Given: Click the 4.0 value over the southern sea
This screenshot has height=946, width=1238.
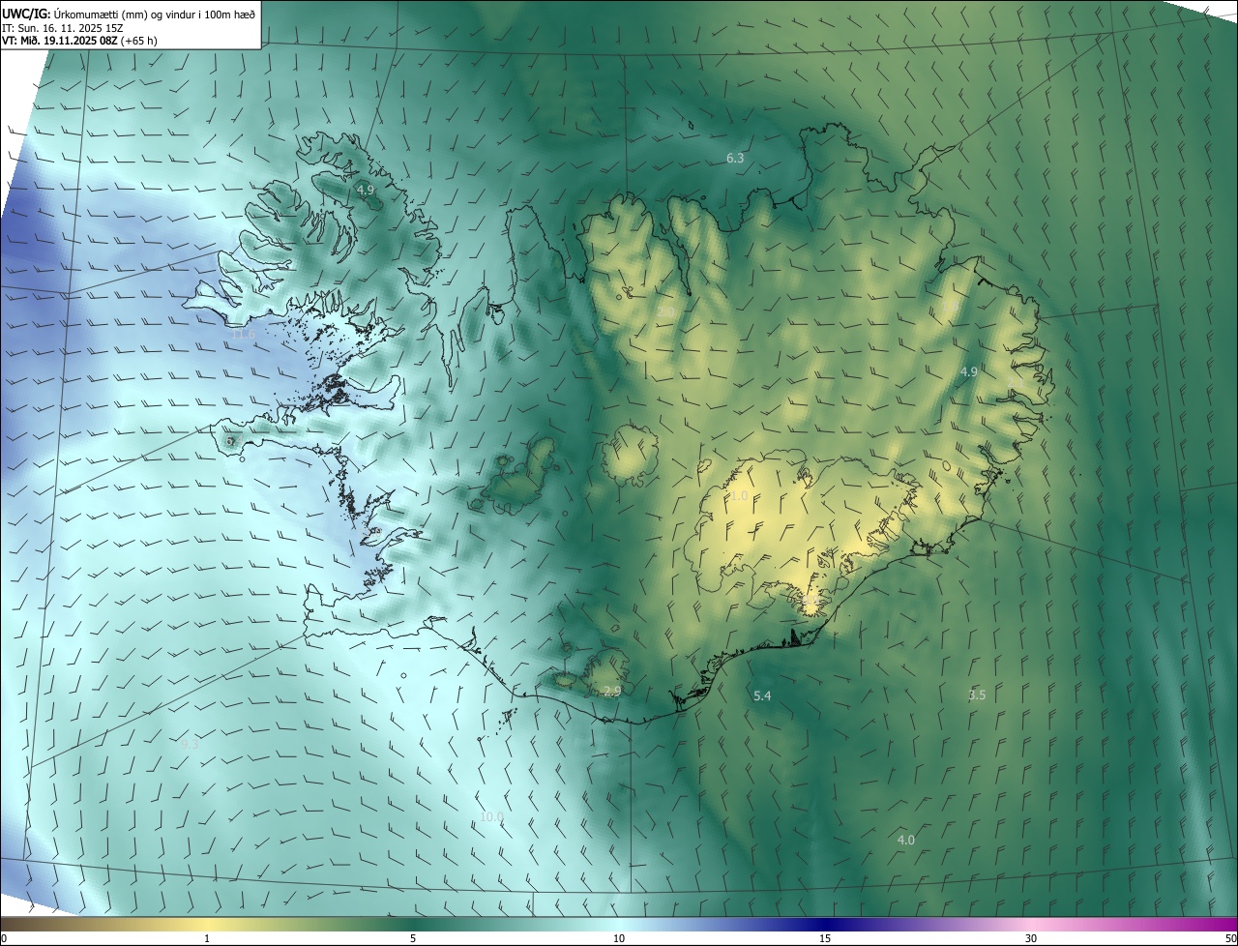Looking at the screenshot, I should pos(905,840).
